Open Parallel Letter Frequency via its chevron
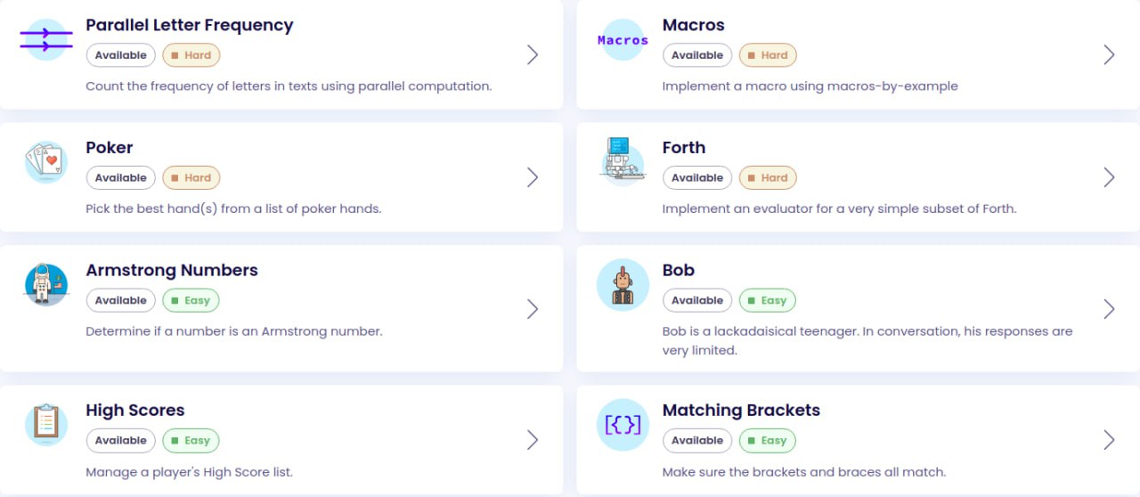 coord(533,55)
